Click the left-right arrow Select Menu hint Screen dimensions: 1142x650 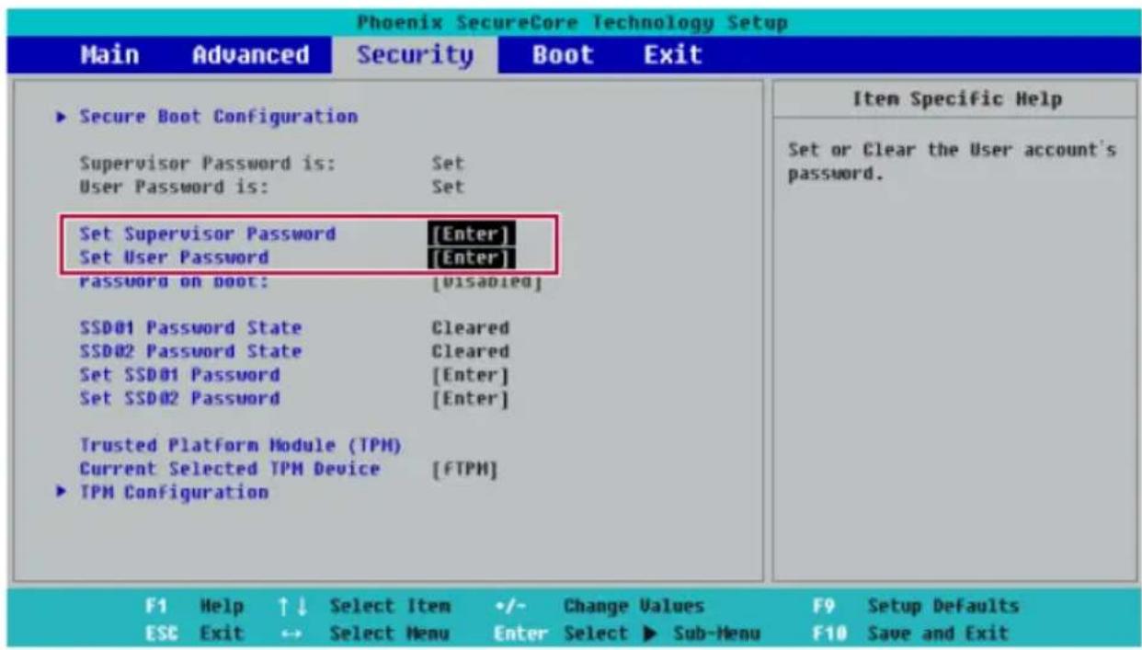pos(364,633)
